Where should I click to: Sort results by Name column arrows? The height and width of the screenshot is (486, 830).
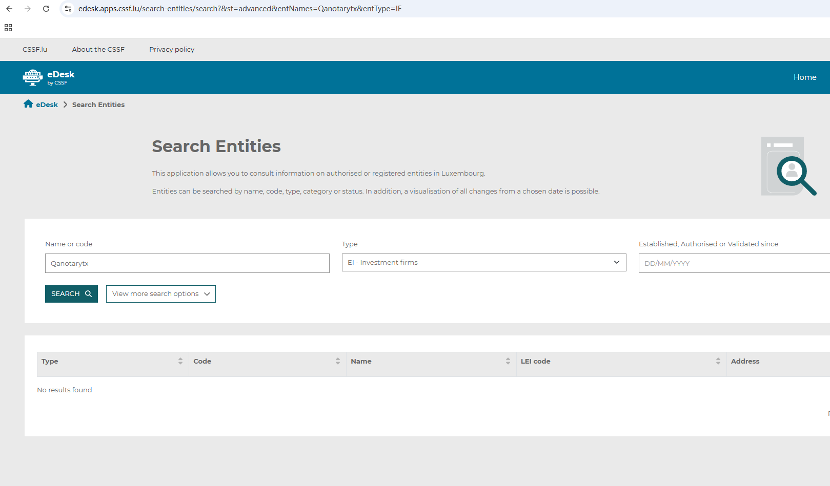click(x=508, y=361)
